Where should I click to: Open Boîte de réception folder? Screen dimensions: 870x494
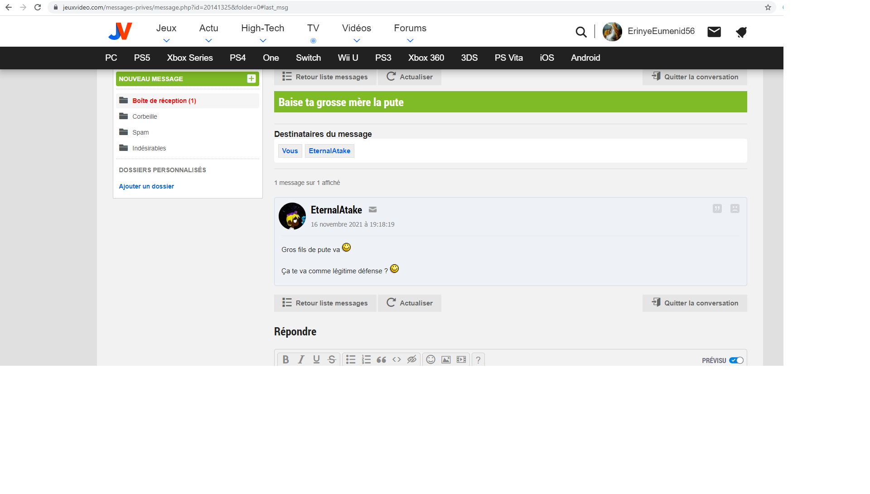click(x=187, y=101)
